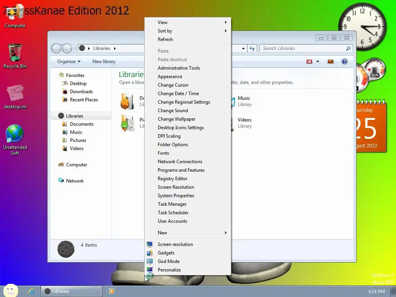Click the search magnifier icon
Viewport: 396px width, 297px height.
tap(348, 48)
